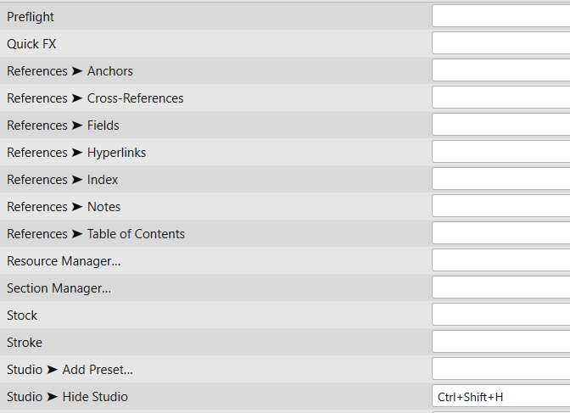
Task: Select the References Notes entry
Action: 64,207
